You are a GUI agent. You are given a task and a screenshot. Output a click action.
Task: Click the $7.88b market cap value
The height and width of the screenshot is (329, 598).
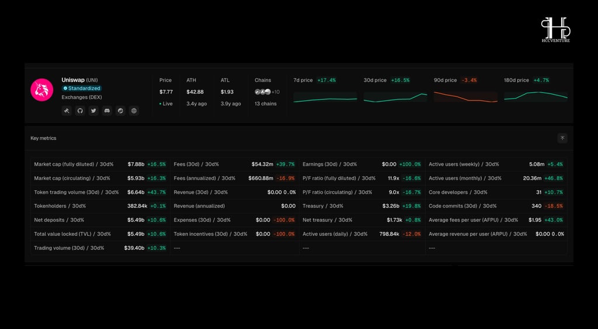click(135, 164)
